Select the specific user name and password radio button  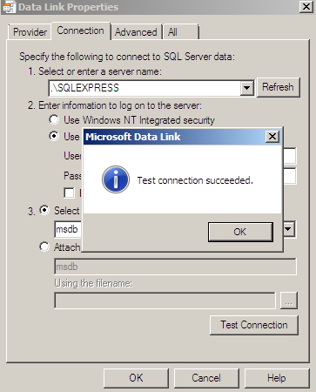point(54,136)
